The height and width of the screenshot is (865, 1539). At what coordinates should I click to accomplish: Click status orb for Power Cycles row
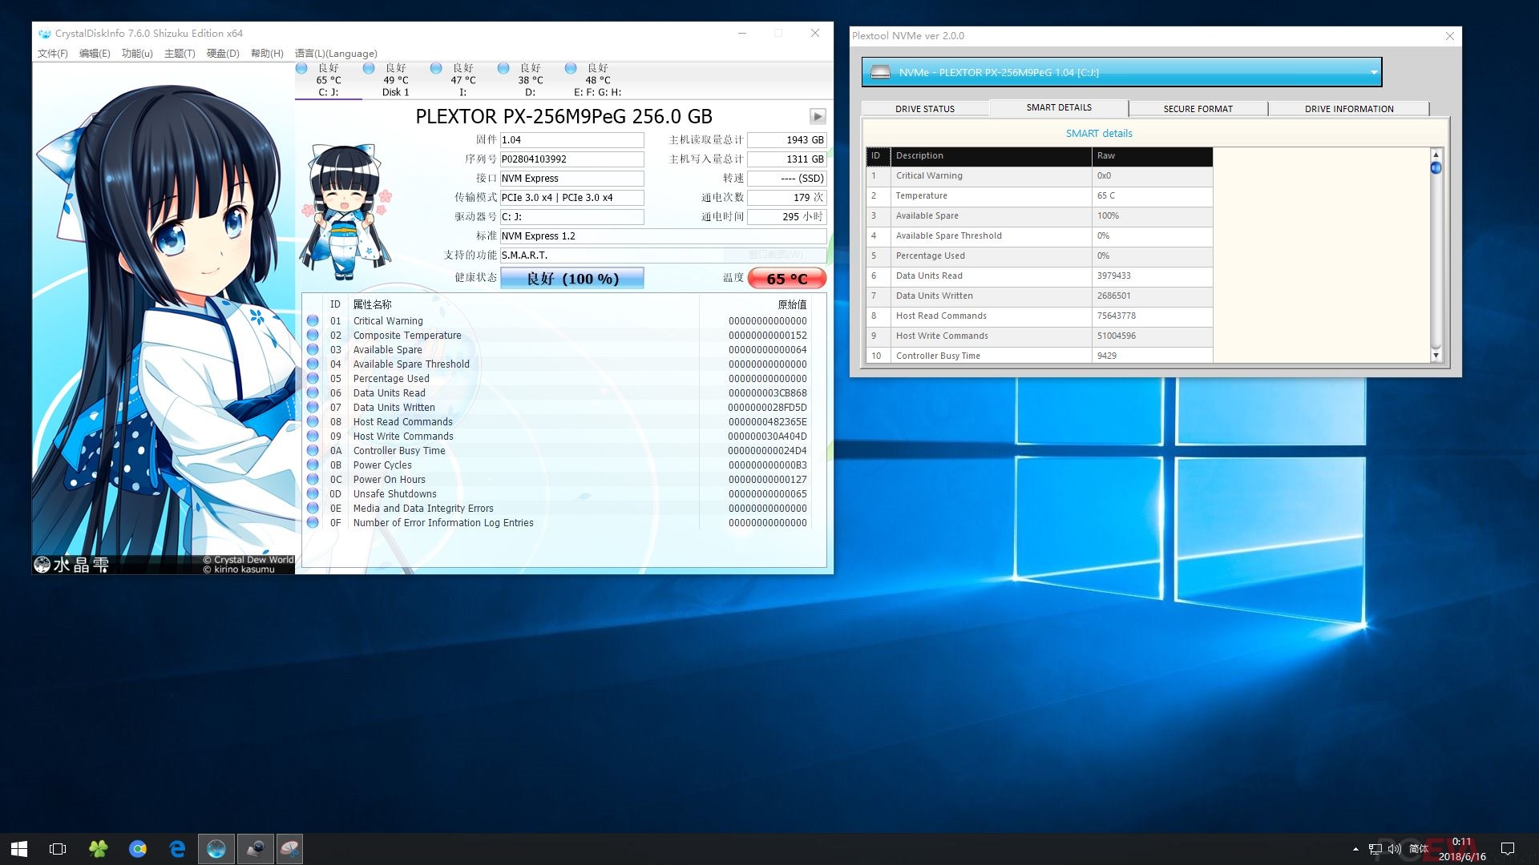point(313,465)
